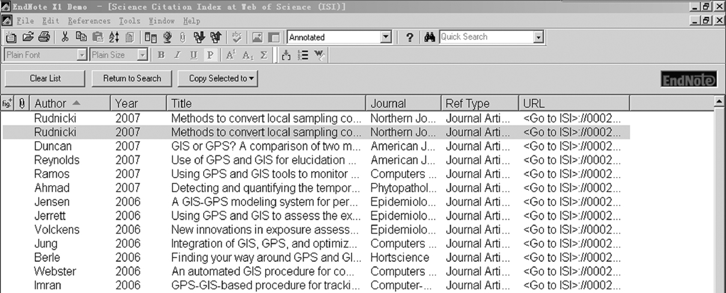Open the Tools menu
This screenshot has width=726, height=293.
point(129,21)
